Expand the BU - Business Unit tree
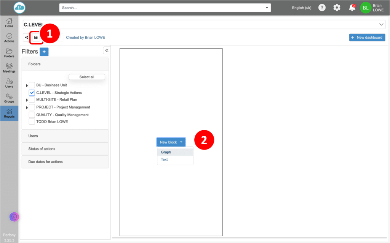 tap(27, 85)
